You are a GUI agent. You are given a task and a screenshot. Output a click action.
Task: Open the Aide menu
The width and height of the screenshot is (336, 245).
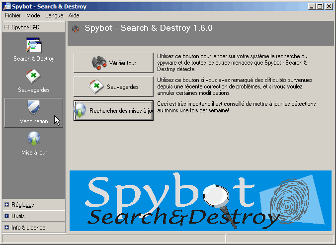(74, 15)
